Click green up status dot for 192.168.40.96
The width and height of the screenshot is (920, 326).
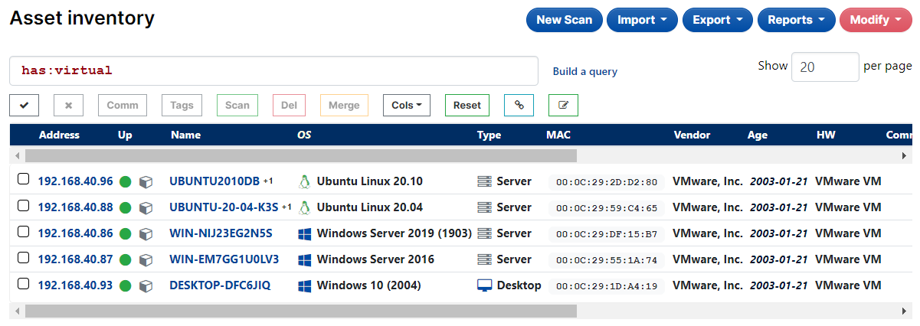[x=126, y=182]
